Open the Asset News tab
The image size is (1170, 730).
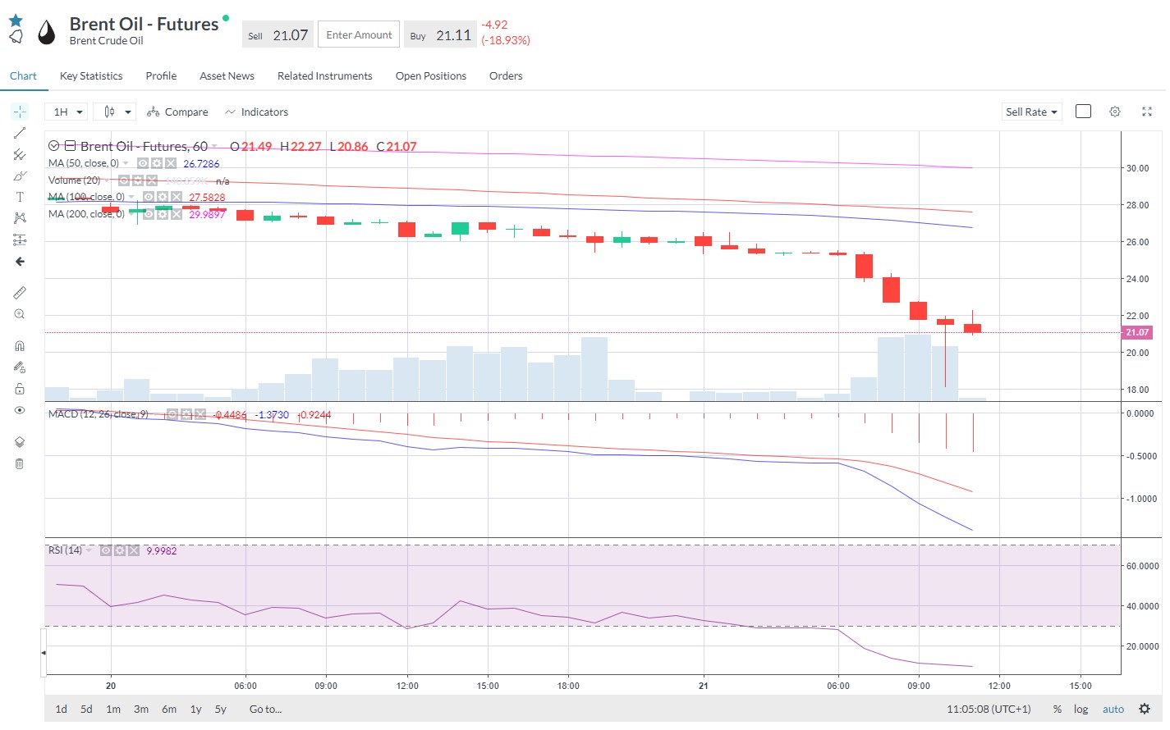click(x=227, y=75)
